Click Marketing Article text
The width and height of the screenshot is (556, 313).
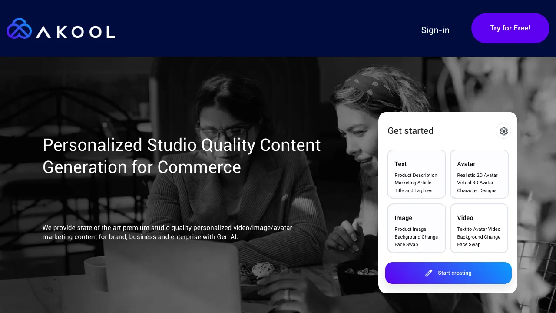[x=413, y=183]
